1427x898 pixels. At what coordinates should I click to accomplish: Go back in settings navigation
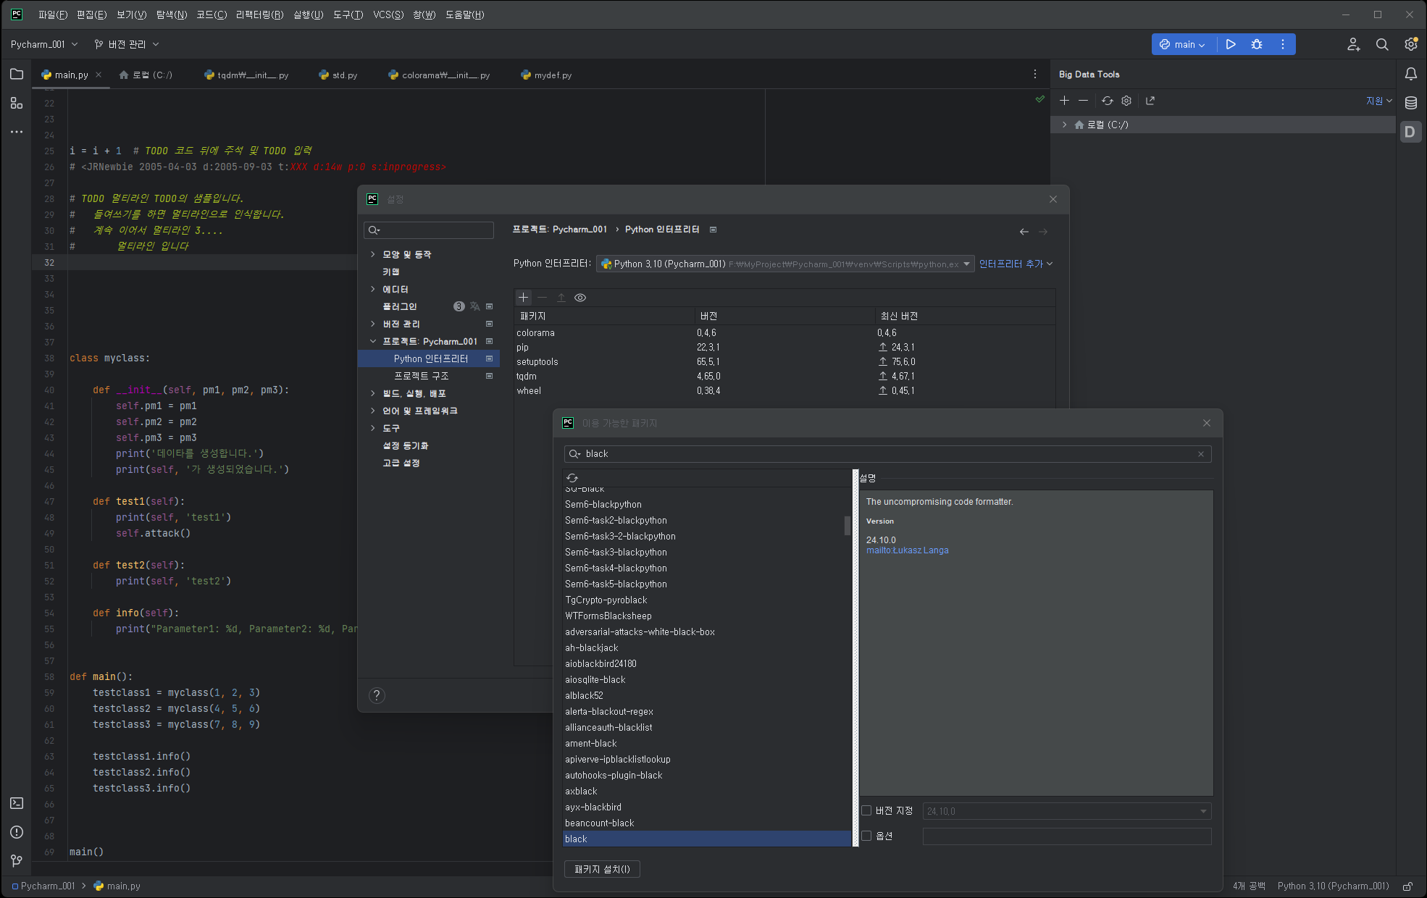(x=1024, y=232)
